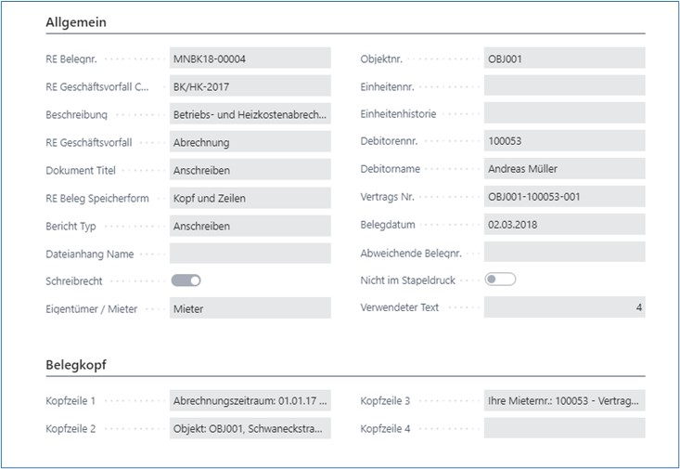Toggle the Schreibrecht switch
This screenshot has width=680, height=469.
(186, 280)
